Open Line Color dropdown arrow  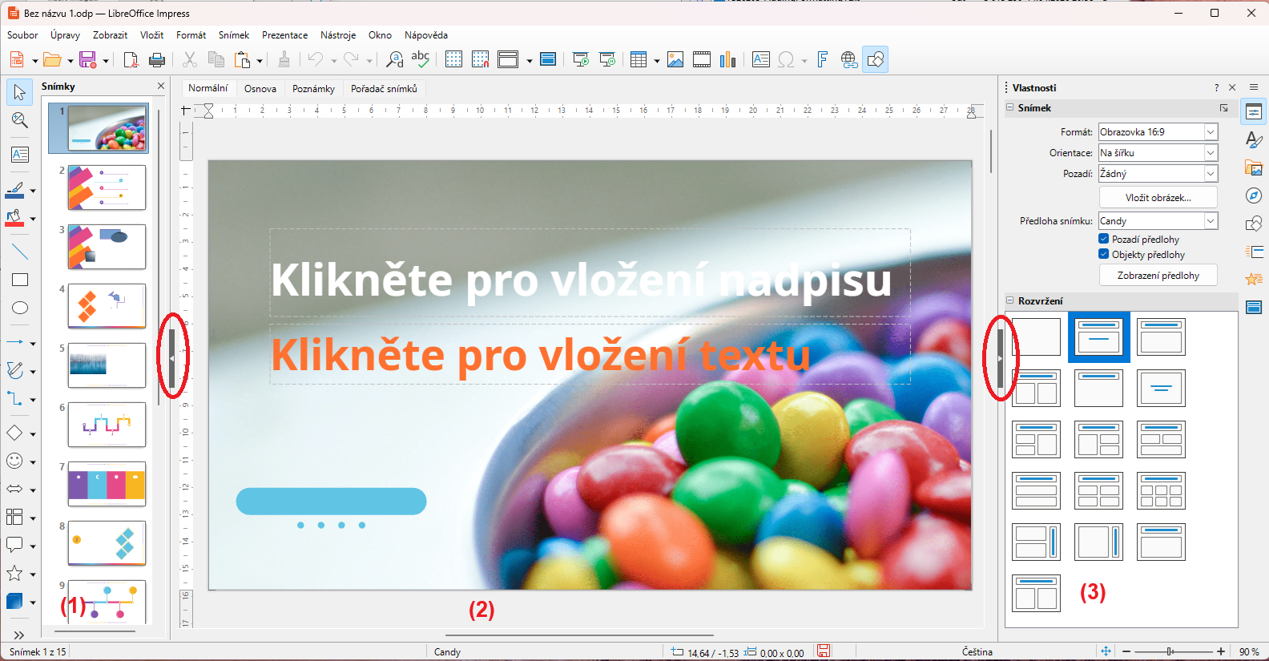[33, 191]
